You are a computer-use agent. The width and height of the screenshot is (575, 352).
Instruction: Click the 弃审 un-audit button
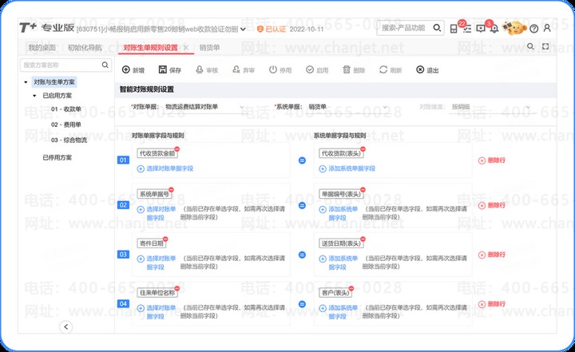(x=244, y=69)
